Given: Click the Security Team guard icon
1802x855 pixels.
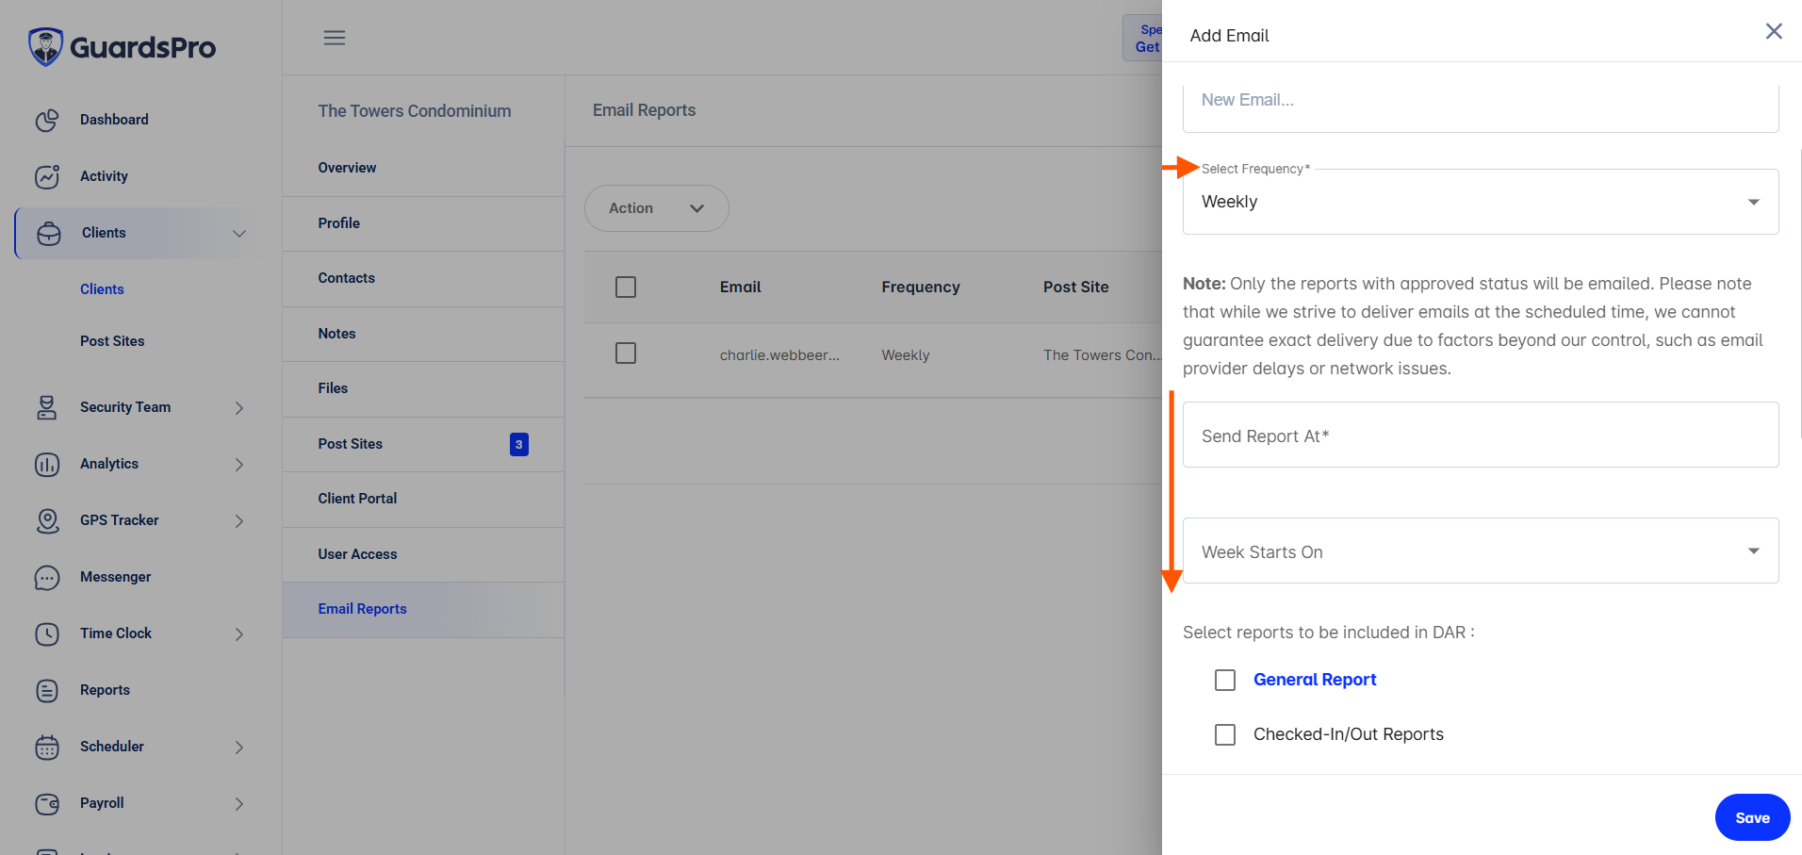Looking at the screenshot, I should [47, 407].
